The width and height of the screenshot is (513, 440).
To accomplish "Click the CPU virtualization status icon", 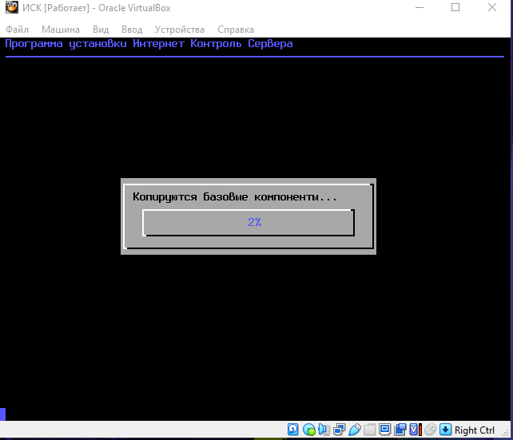I will click(416, 430).
